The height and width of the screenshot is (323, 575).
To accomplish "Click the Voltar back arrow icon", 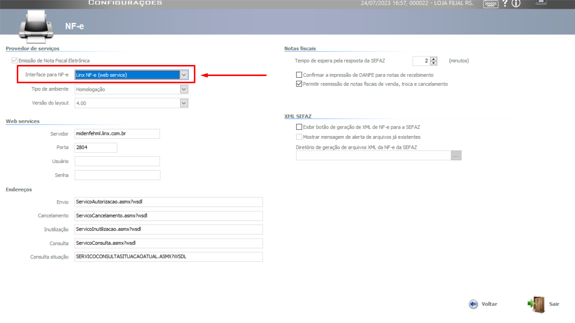I will [473, 304].
